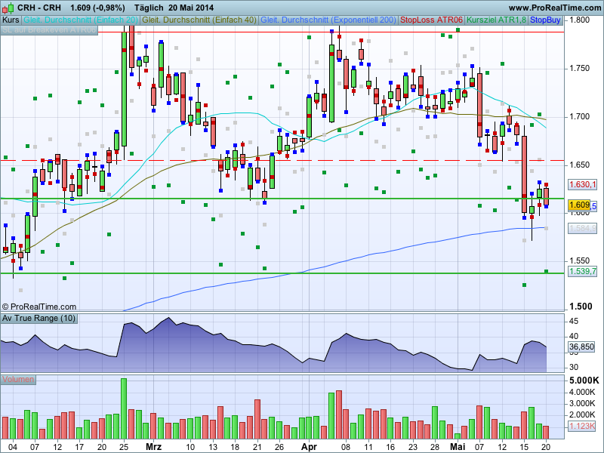Screen dimensions: 604x453
Task: Select the yellow 1.609 current price tag
Action: [x=579, y=205]
